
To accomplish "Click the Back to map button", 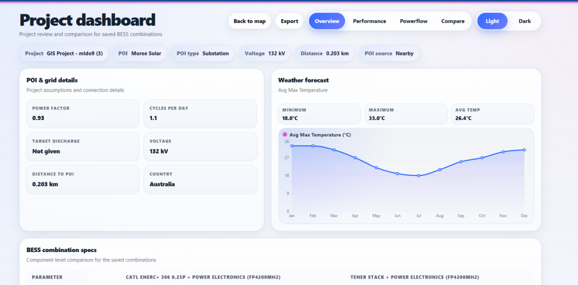I will coord(250,21).
